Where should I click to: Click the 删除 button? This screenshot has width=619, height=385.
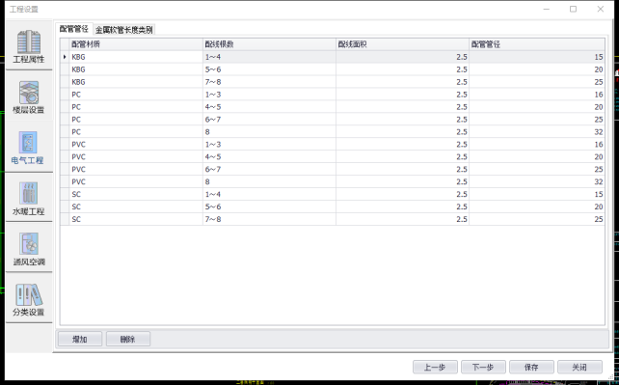128,339
